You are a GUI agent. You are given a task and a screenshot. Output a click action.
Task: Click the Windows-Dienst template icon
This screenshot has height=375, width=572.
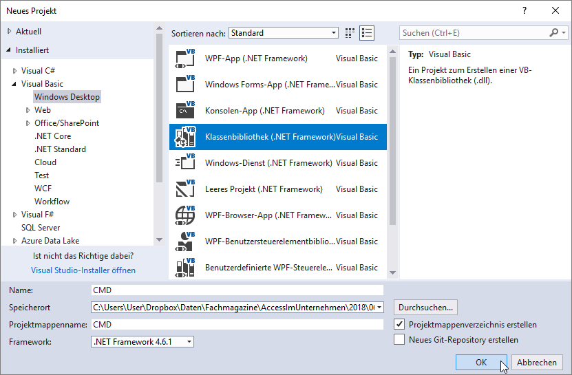point(185,162)
